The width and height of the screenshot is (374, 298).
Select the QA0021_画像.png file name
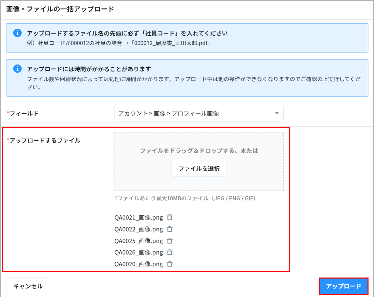pyautogui.click(x=139, y=217)
